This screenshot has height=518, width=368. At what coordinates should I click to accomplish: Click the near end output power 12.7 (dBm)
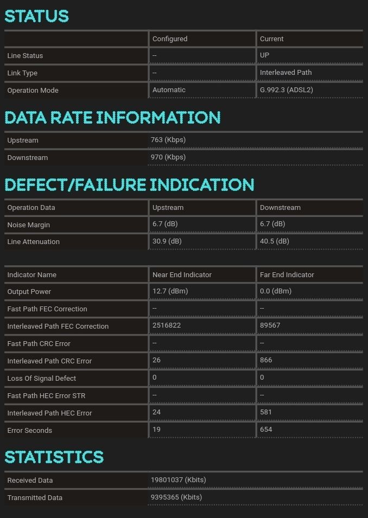pos(170,291)
